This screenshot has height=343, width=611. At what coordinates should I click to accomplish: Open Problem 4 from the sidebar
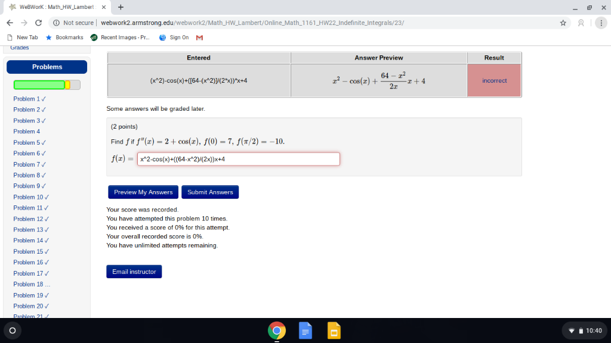[27, 131]
